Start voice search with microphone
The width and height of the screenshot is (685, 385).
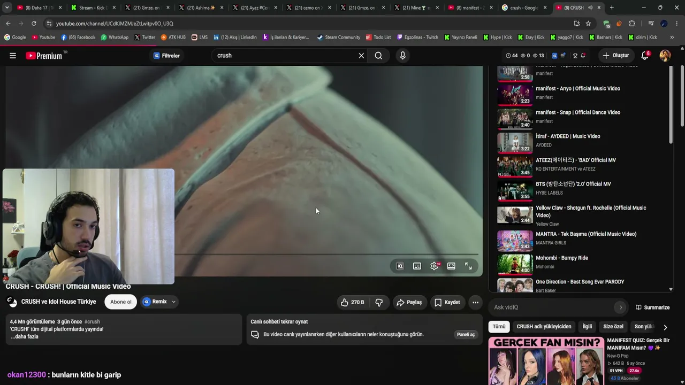[402, 56]
